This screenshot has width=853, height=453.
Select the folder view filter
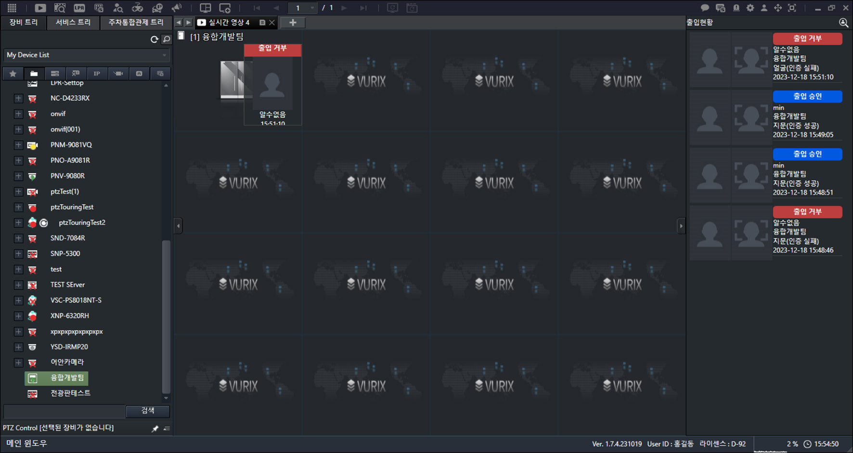click(34, 74)
